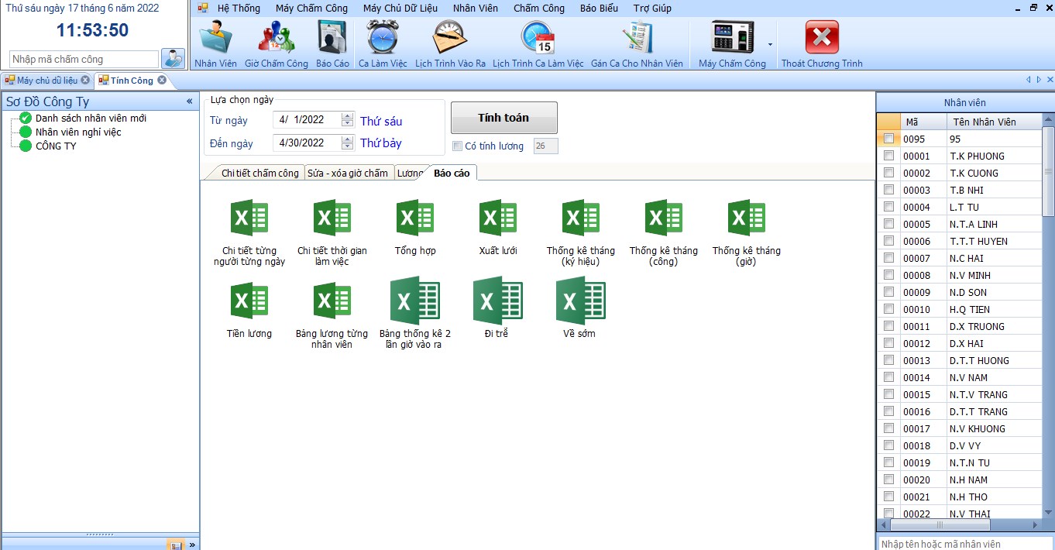Select CÔNG TY in the company tree
This screenshot has width=1055, height=550.
click(x=56, y=146)
